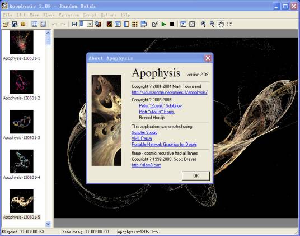The image size is (300, 236).
Task: Open Peter "Zueuk" Sdobnov link
Action: (160, 105)
